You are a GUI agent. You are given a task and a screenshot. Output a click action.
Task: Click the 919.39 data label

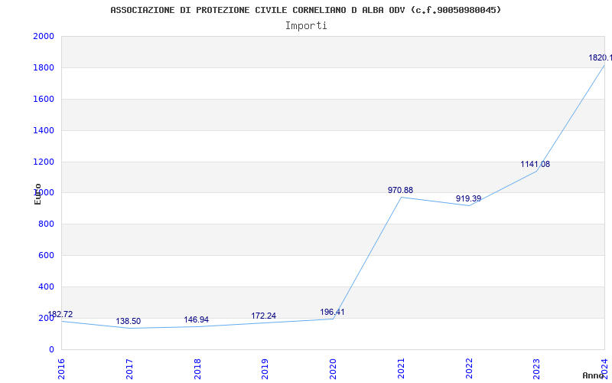click(468, 198)
